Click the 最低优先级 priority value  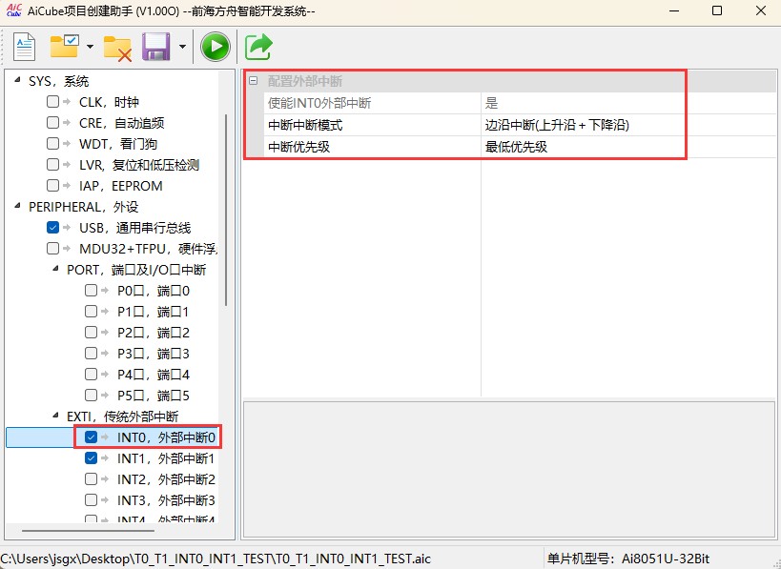click(x=516, y=147)
